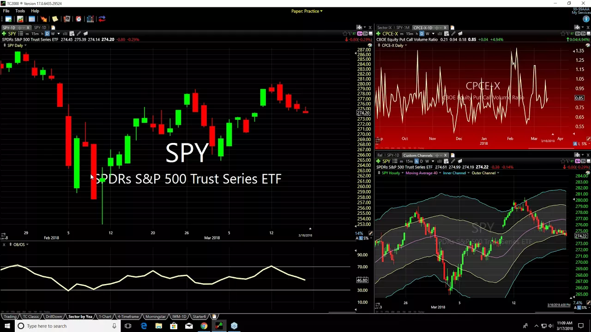
Task: Switch to Morningstar layout tab
Action: click(156, 317)
